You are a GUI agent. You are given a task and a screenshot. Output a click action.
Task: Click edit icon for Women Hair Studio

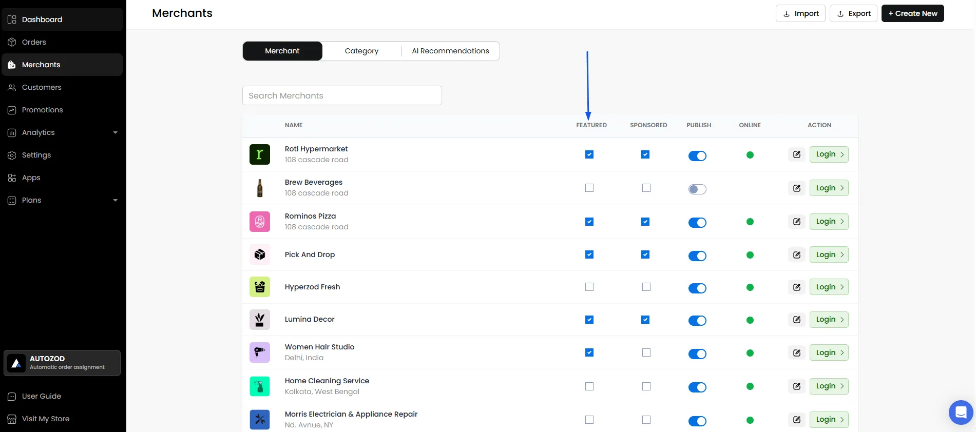coord(797,352)
